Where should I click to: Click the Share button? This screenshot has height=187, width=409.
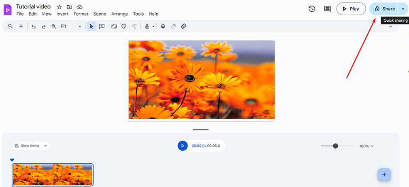pyautogui.click(x=384, y=9)
